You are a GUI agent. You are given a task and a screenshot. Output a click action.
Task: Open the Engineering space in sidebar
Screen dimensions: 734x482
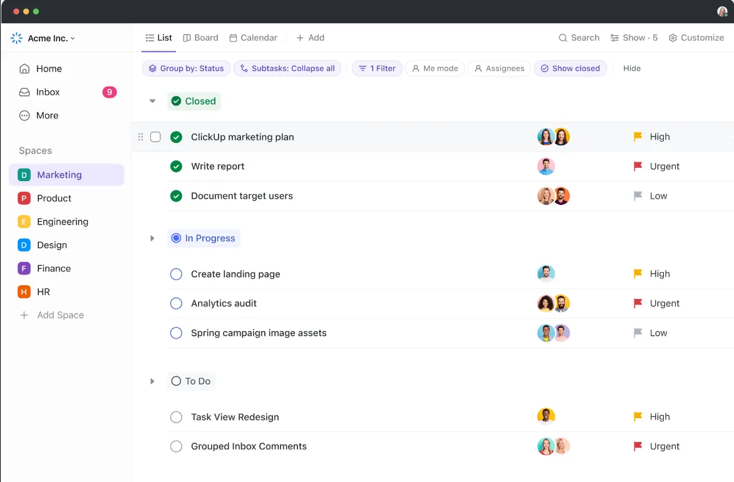point(66,221)
